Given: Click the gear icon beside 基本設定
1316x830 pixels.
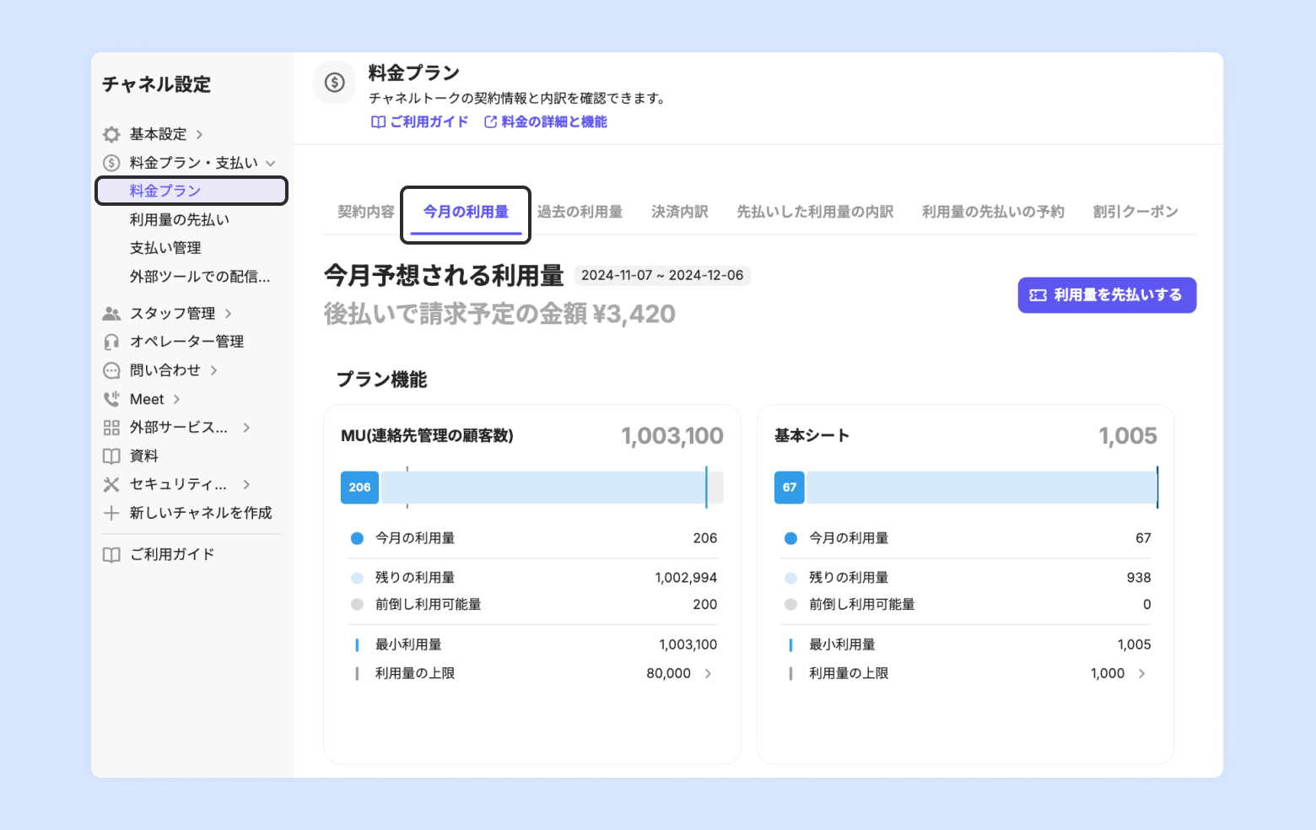Looking at the screenshot, I should [x=111, y=135].
